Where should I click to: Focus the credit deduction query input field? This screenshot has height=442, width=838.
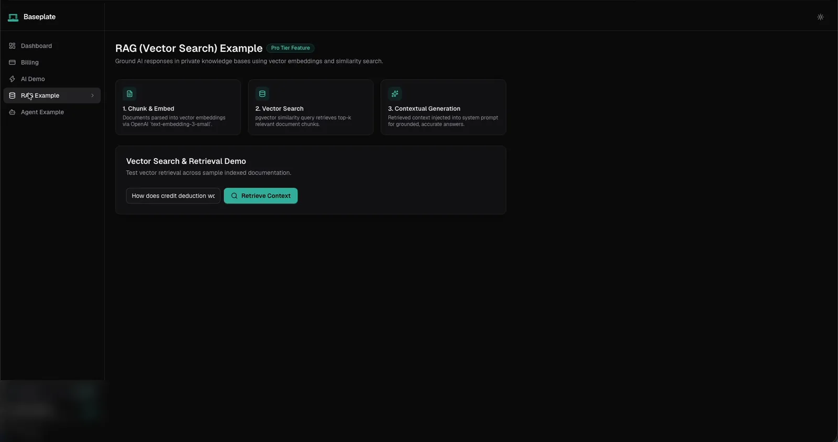tap(173, 196)
